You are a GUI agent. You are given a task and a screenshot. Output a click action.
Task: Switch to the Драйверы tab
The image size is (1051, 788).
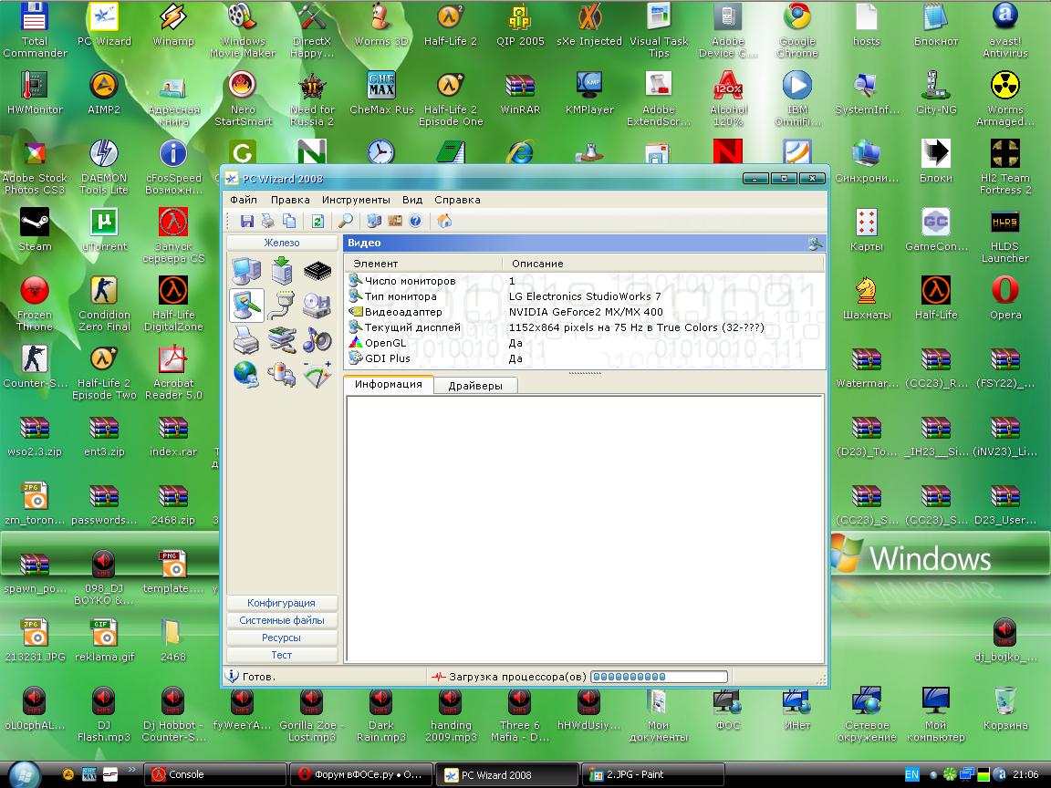[474, 386]
